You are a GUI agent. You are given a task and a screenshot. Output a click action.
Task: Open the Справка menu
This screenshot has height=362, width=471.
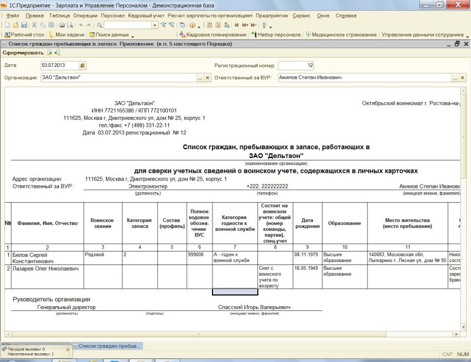pyautogui.click(x=346, y=16)
